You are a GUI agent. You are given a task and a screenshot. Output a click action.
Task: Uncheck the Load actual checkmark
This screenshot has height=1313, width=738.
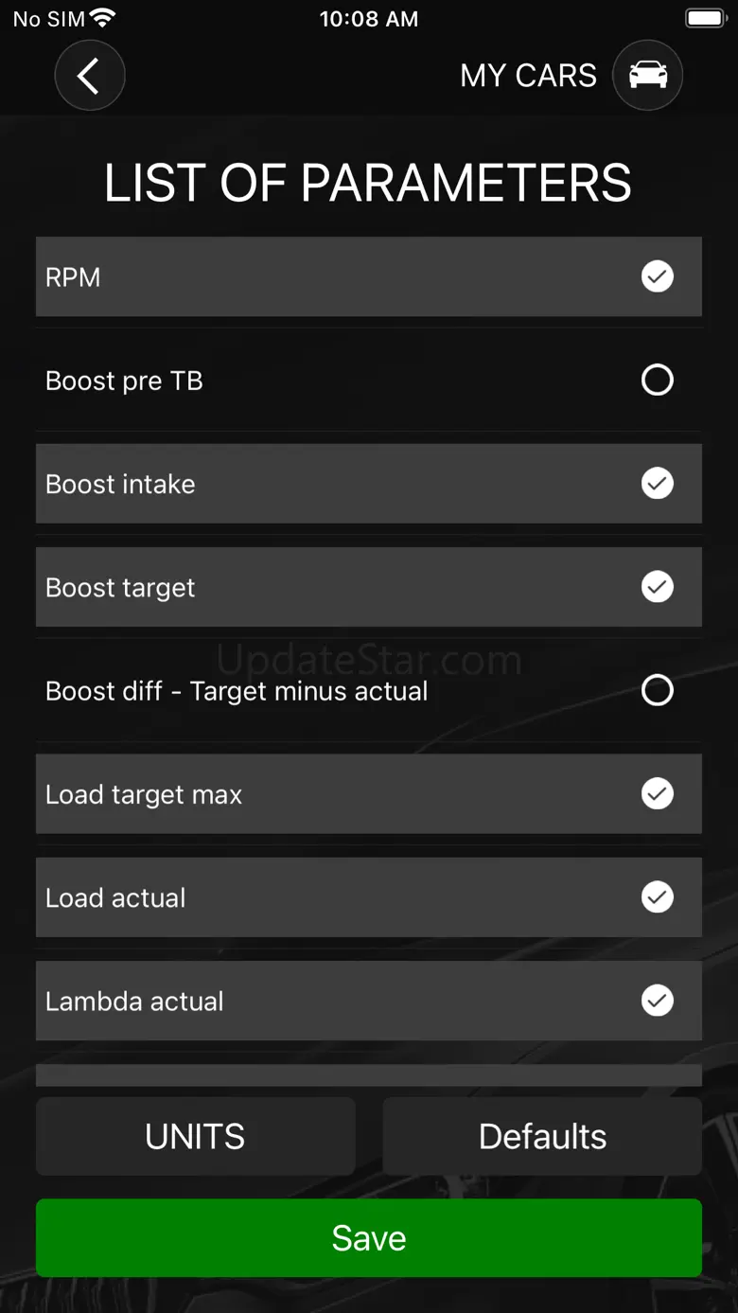pyautogui.click(x=657, y=897)
